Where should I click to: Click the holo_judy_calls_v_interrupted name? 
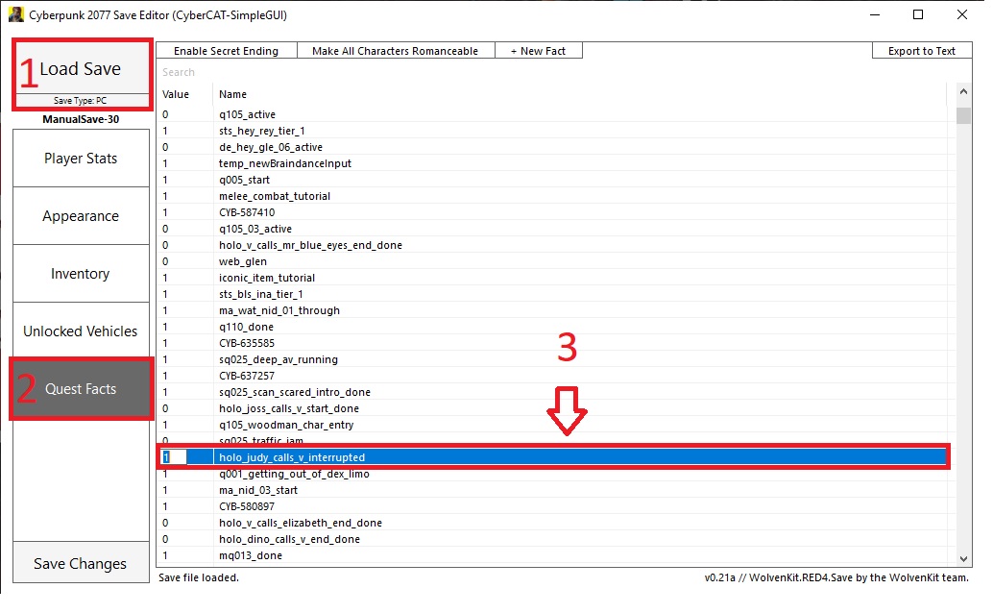tap(292, 457)
